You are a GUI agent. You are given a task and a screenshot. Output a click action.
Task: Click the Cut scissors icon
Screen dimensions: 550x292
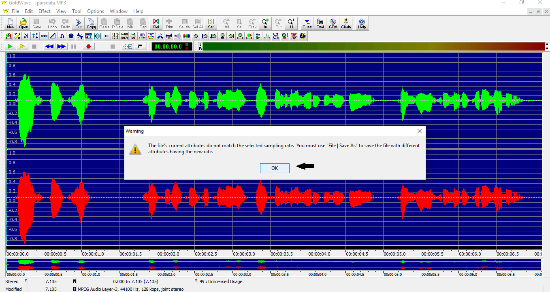pyautogui.click(x=78, y=23)
